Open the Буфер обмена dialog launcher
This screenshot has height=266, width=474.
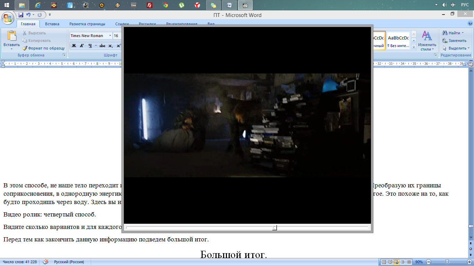[64, 55]
